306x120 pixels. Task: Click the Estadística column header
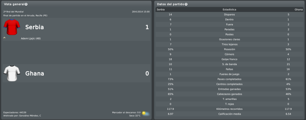pyautogui.click(x=230, y=10)
